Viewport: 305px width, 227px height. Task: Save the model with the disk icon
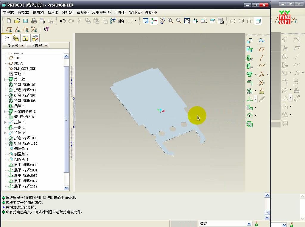pos(26,21)
